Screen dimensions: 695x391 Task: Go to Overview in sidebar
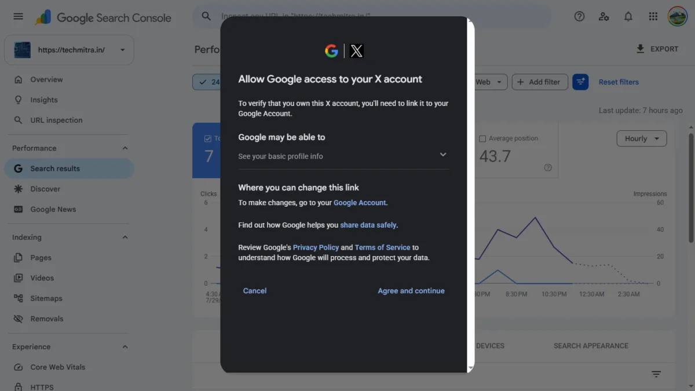46,79
